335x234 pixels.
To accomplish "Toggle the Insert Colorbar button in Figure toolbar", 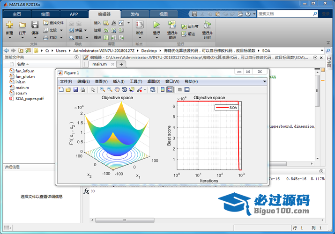I will [163, 89].
